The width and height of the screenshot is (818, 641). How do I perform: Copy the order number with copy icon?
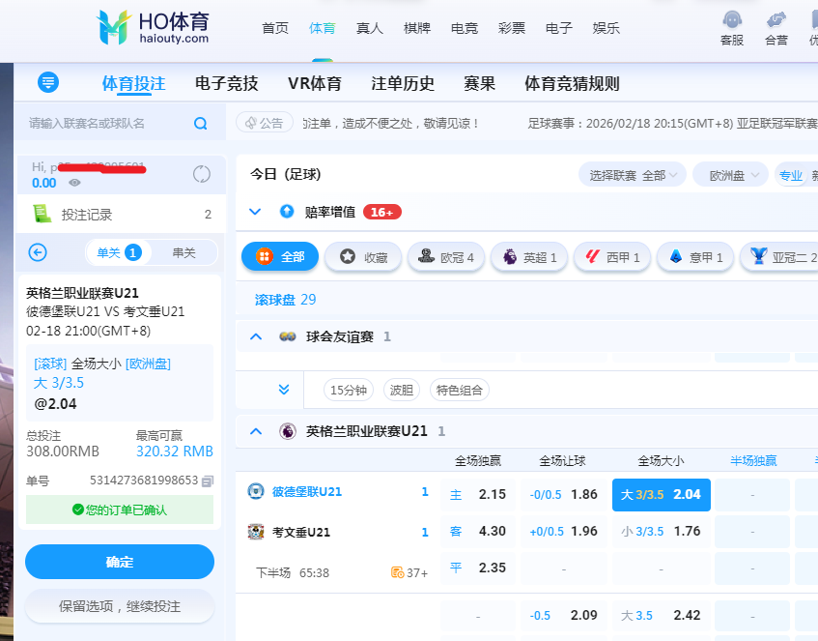(208, 481)
